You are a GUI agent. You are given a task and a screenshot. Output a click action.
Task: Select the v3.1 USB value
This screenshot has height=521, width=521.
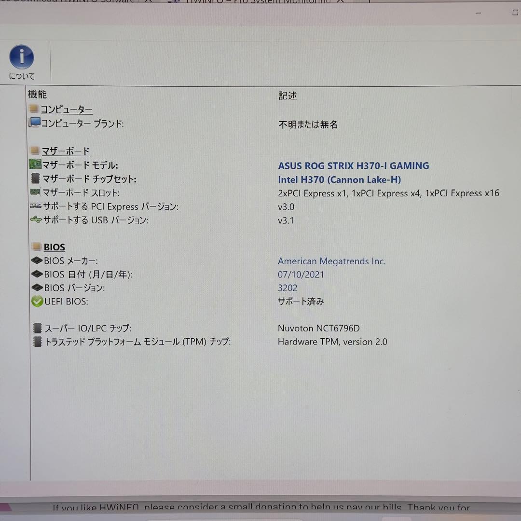click(x=286, y=220)
